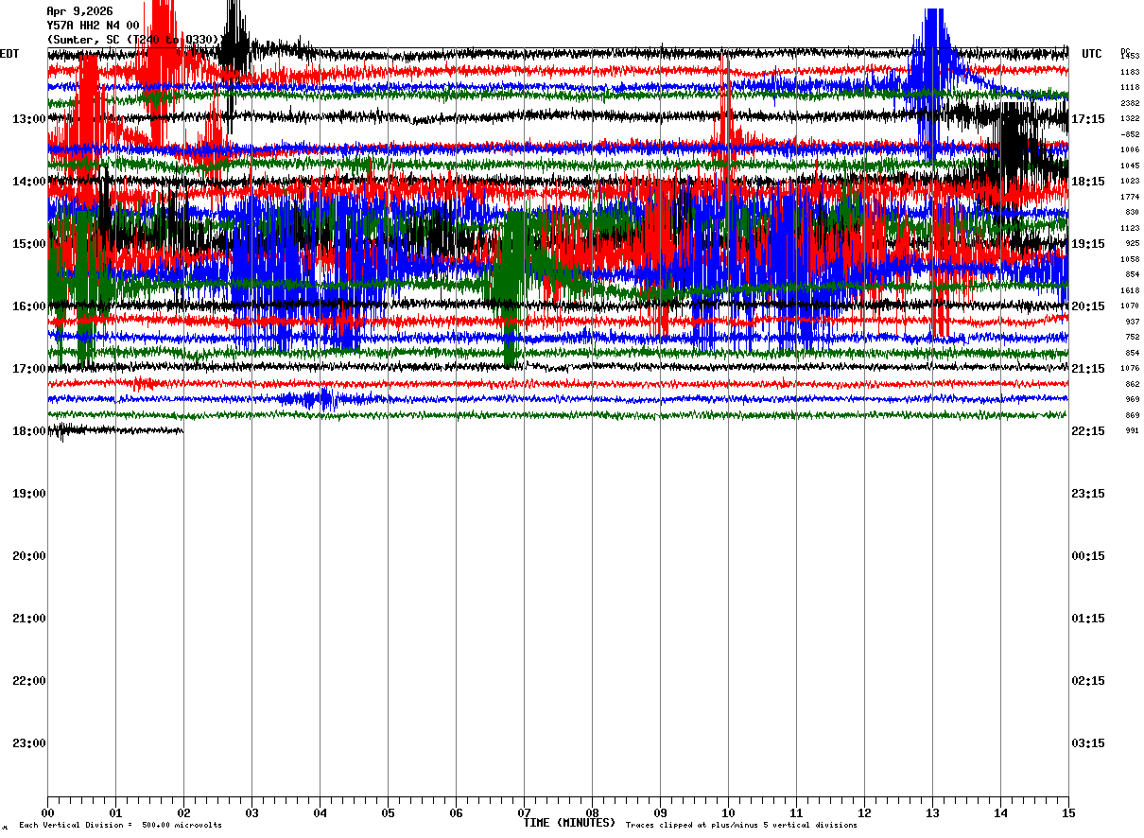1144x838 pixels.
Task: Click minute tick label 15
Action: [1068, 812]
